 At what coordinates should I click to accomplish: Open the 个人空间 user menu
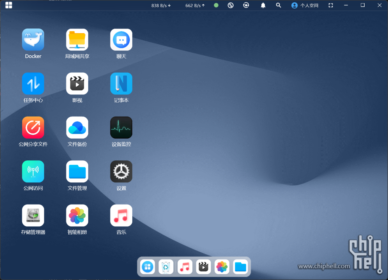305,6
